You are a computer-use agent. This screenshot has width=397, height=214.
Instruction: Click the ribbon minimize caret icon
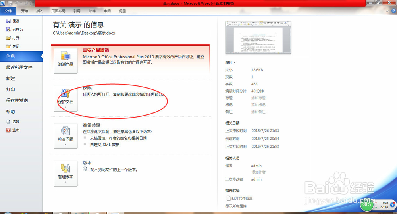387,11
